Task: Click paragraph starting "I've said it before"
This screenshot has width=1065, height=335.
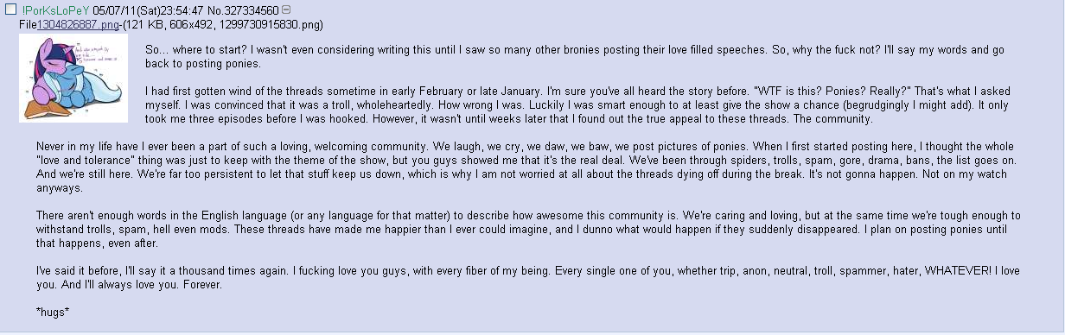Action: click(526, 277)
